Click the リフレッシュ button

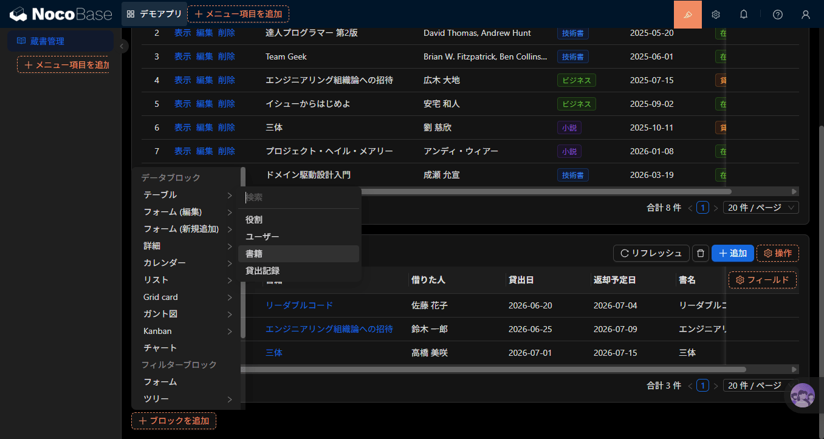(x=651, y=253)
